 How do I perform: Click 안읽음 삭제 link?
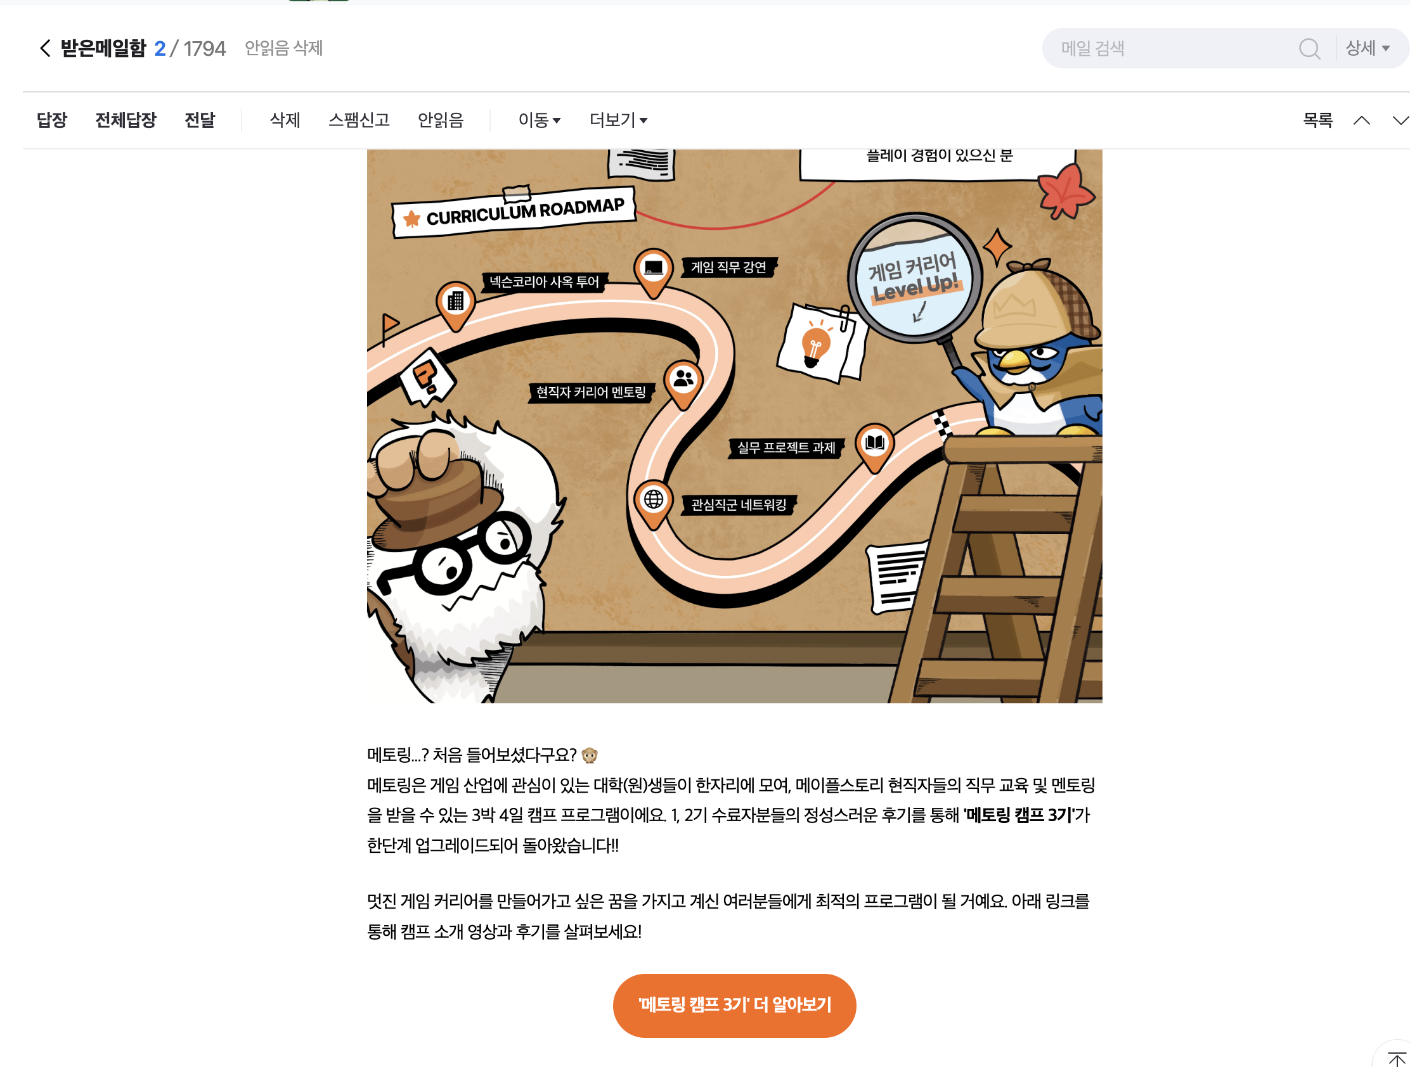283,48
